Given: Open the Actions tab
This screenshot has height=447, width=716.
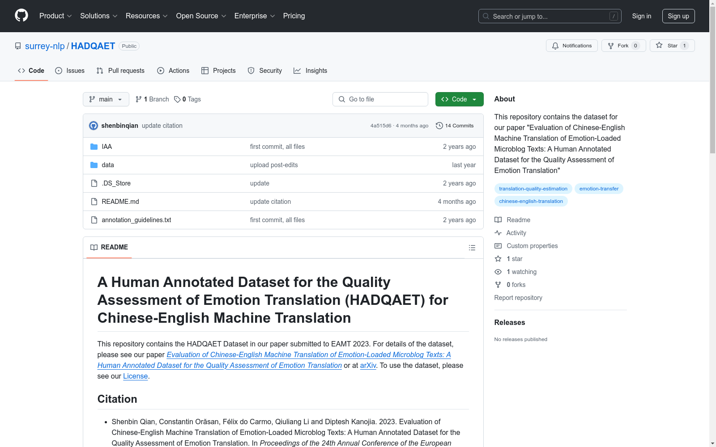Looking at the screenshot, I should (173, 71).
